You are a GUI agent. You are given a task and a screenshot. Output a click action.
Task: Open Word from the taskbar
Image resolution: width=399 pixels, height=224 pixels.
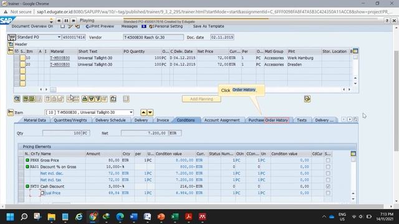click(133, 217)
